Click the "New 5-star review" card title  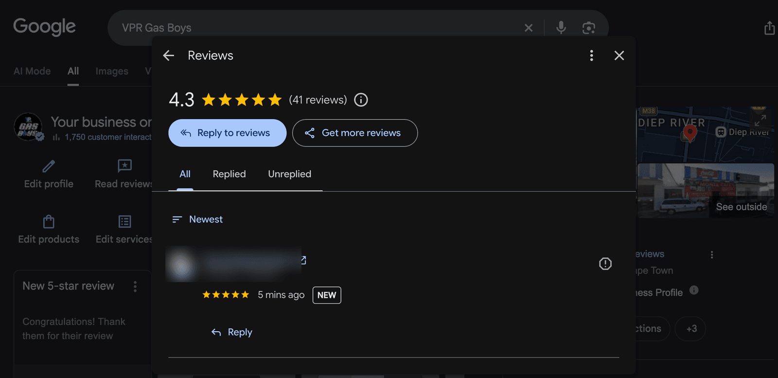[x=69, y=286]
